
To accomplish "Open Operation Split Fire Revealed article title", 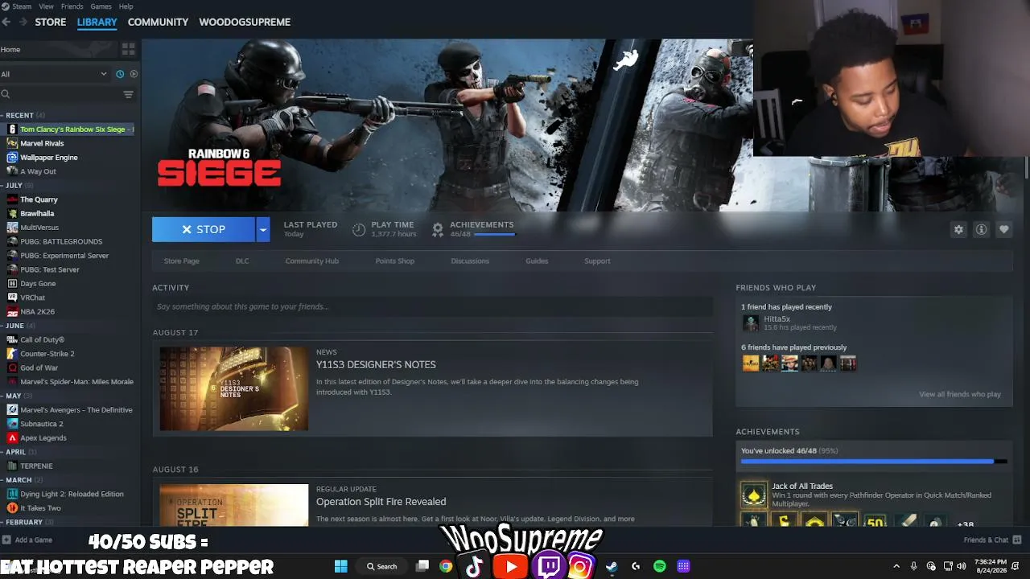I will tap(381, 502).
